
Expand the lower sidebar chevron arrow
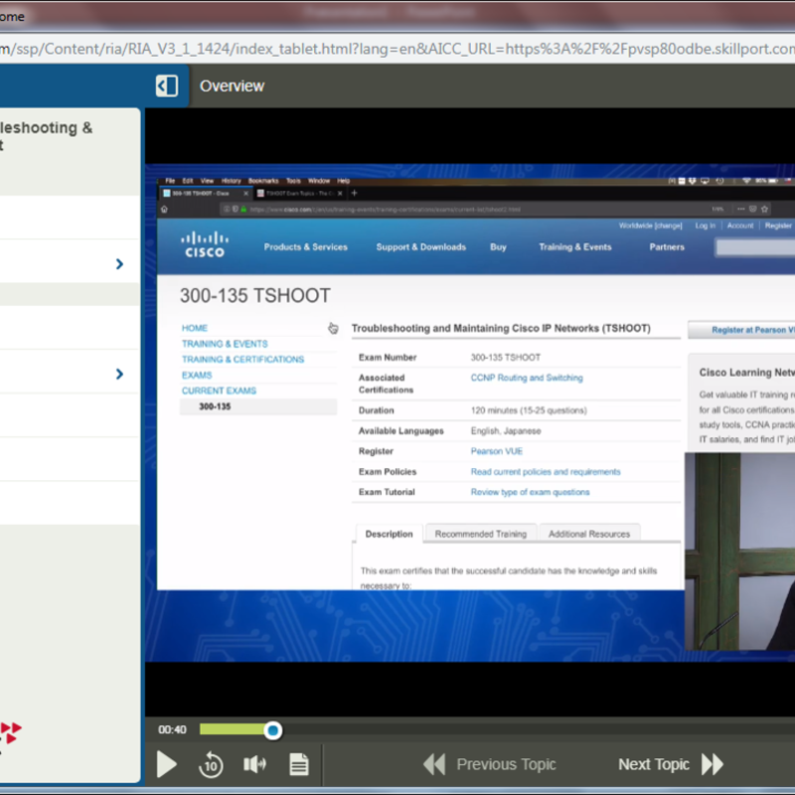(119, 375)
